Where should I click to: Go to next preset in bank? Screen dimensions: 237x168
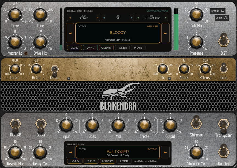(x=165, y=152)
